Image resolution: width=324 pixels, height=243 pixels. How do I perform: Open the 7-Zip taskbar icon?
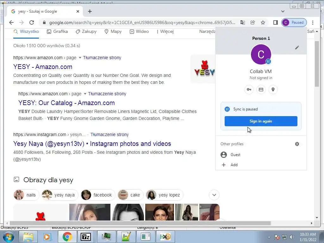coord(85,237)
